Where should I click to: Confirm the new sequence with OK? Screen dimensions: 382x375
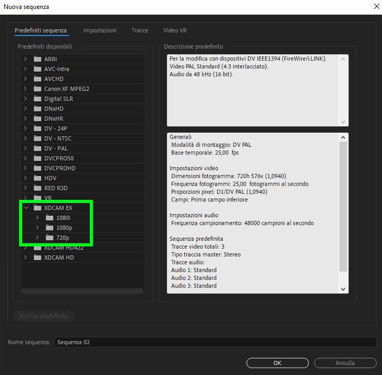278,363
